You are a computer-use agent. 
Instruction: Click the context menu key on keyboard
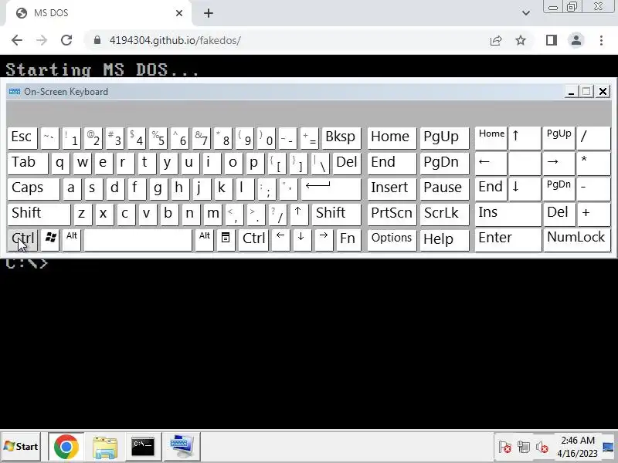point(226,239)
